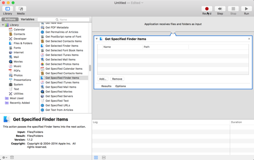
Task: Click the Stop toolbar button
Action: click(233, 9)
